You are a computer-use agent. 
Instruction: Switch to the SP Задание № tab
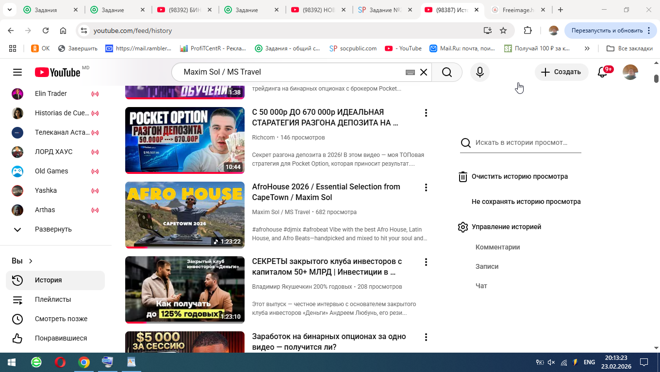tap(385, 10)
